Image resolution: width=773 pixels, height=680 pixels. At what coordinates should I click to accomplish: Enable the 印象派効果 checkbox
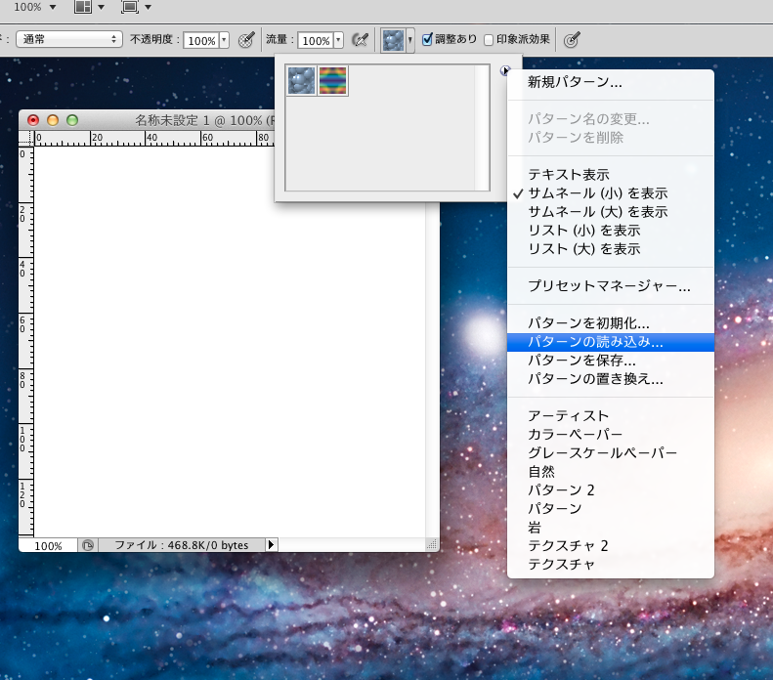[489, 40]
